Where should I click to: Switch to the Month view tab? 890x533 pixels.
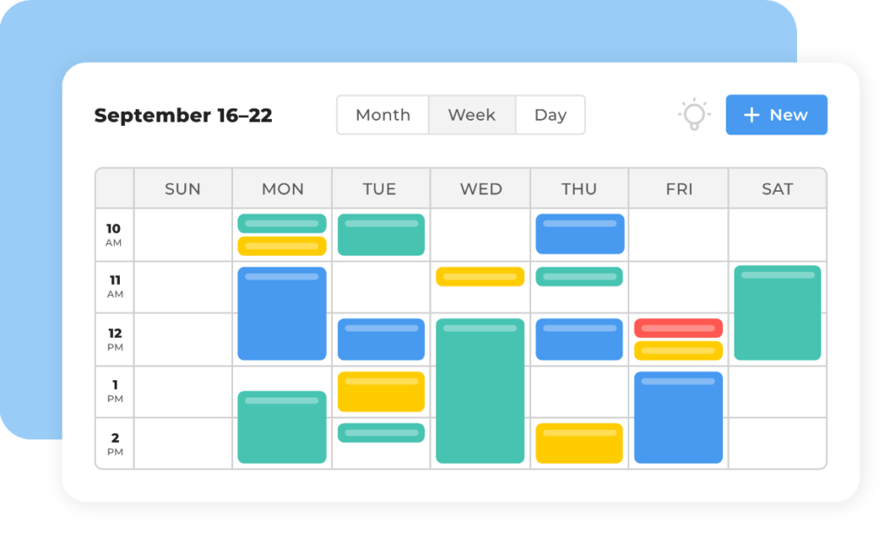click(x=382, y=115)
